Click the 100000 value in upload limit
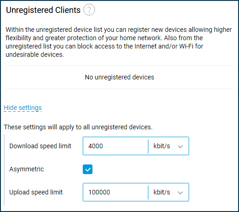This screenshot has height=212, width=239. pos(99,192)
